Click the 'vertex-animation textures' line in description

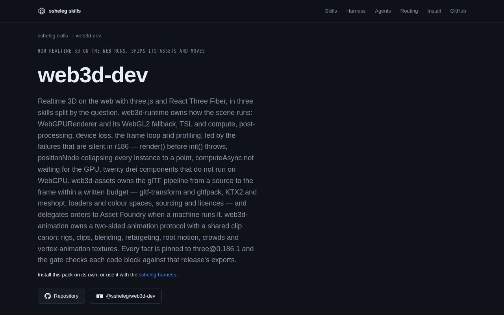pyautogui.click(x=146, y=249)
